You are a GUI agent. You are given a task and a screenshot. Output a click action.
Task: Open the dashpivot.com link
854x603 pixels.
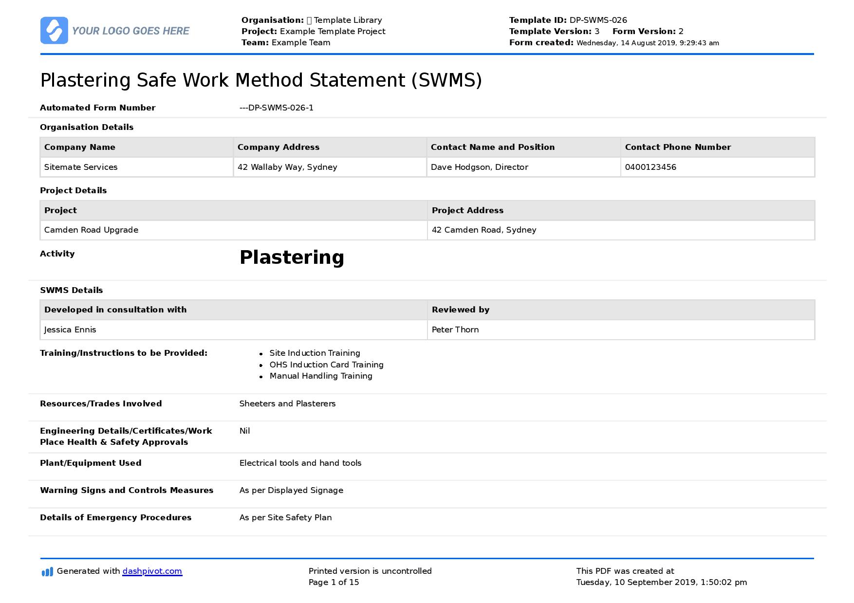151,570
